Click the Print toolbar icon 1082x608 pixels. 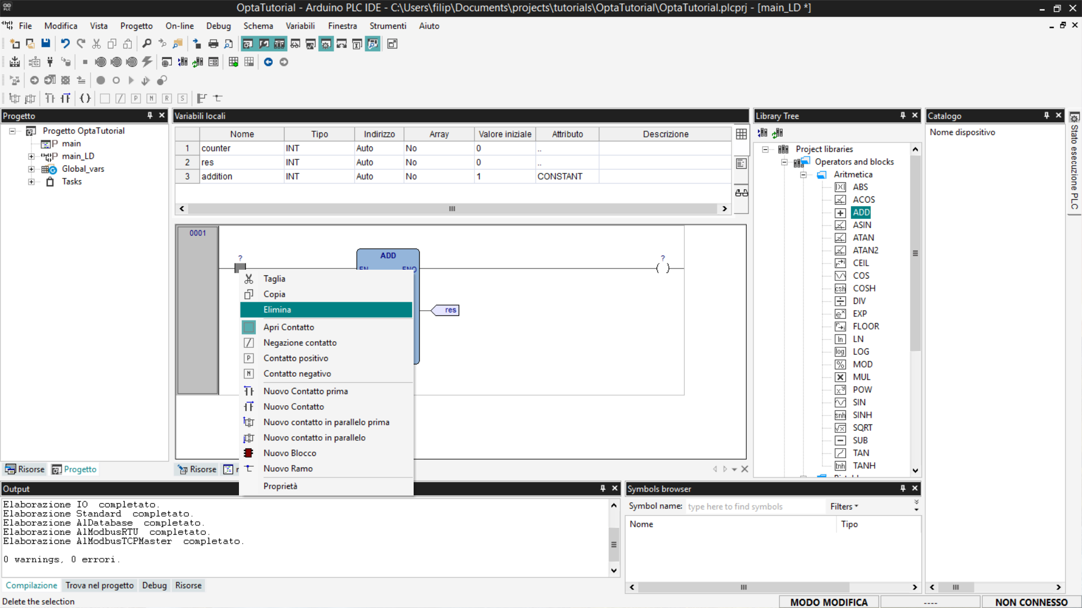click(x=213, y=44)
